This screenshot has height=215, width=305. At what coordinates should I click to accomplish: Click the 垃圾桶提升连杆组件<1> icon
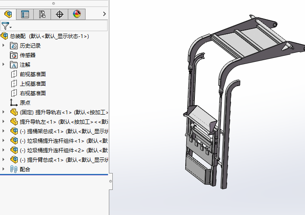point(14,141)
